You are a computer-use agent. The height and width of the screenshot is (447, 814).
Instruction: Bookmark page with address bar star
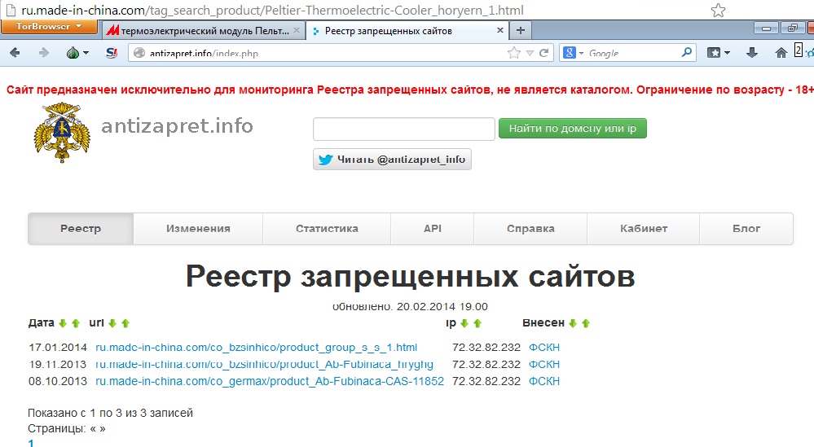point(513,53)
